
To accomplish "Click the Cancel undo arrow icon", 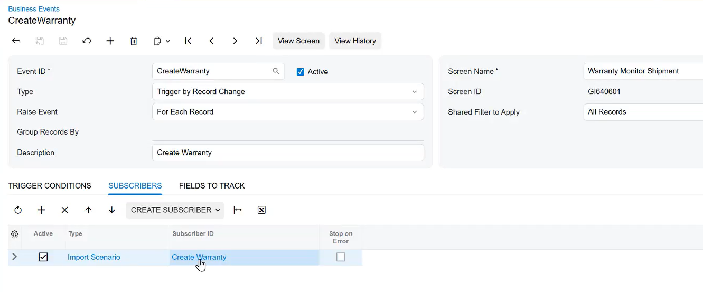I will [x=87, y=41].
